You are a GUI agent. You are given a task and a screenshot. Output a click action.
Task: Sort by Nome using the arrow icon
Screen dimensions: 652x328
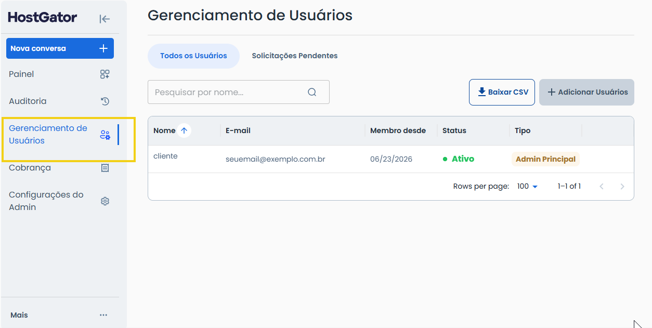[x=184, y=130]
